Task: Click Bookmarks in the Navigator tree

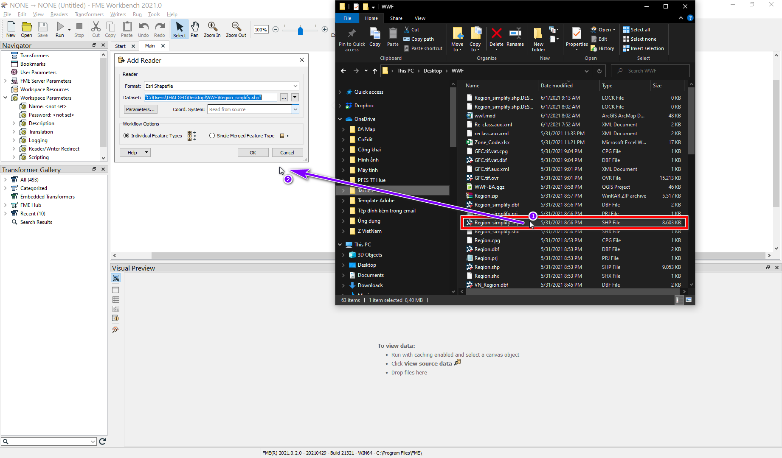Action: [33, 64]
